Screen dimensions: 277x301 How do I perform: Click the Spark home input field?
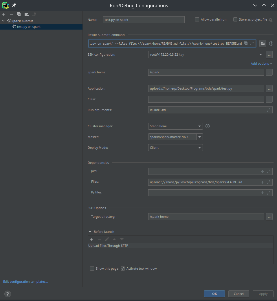tap(206, 72)
